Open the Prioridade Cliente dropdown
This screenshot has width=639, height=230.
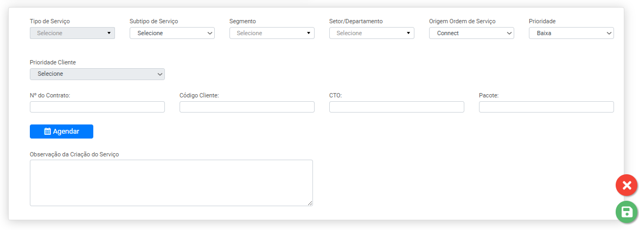tap(97, 74)
